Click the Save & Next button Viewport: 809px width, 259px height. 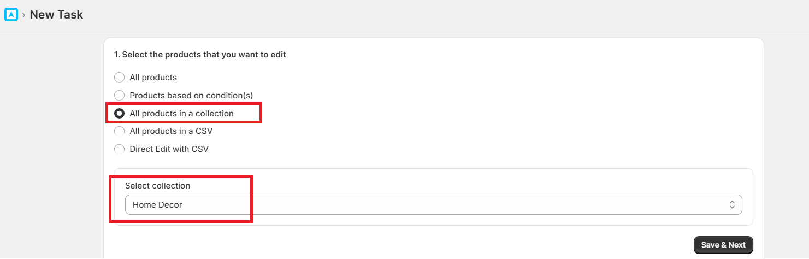[723, 245]
